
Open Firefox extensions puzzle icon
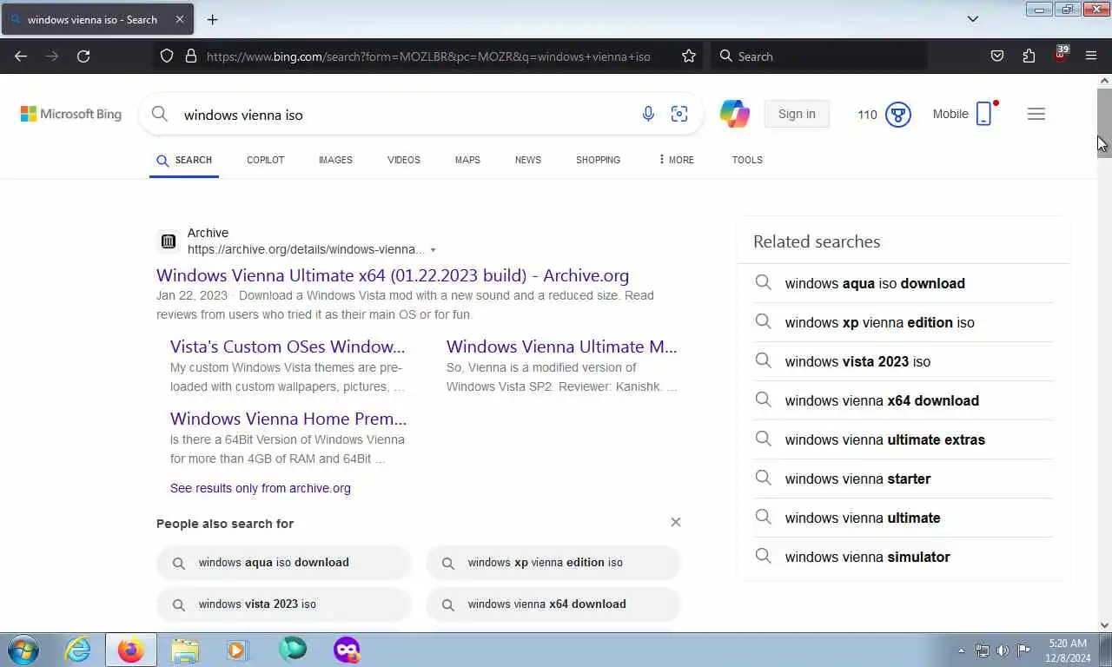pyautogui.click(x=1029, y=56)
